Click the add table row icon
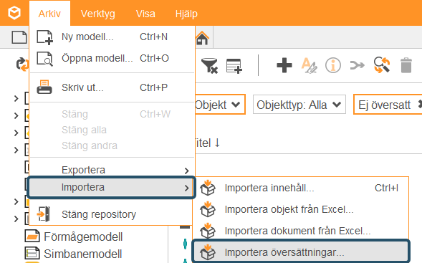 234,66
